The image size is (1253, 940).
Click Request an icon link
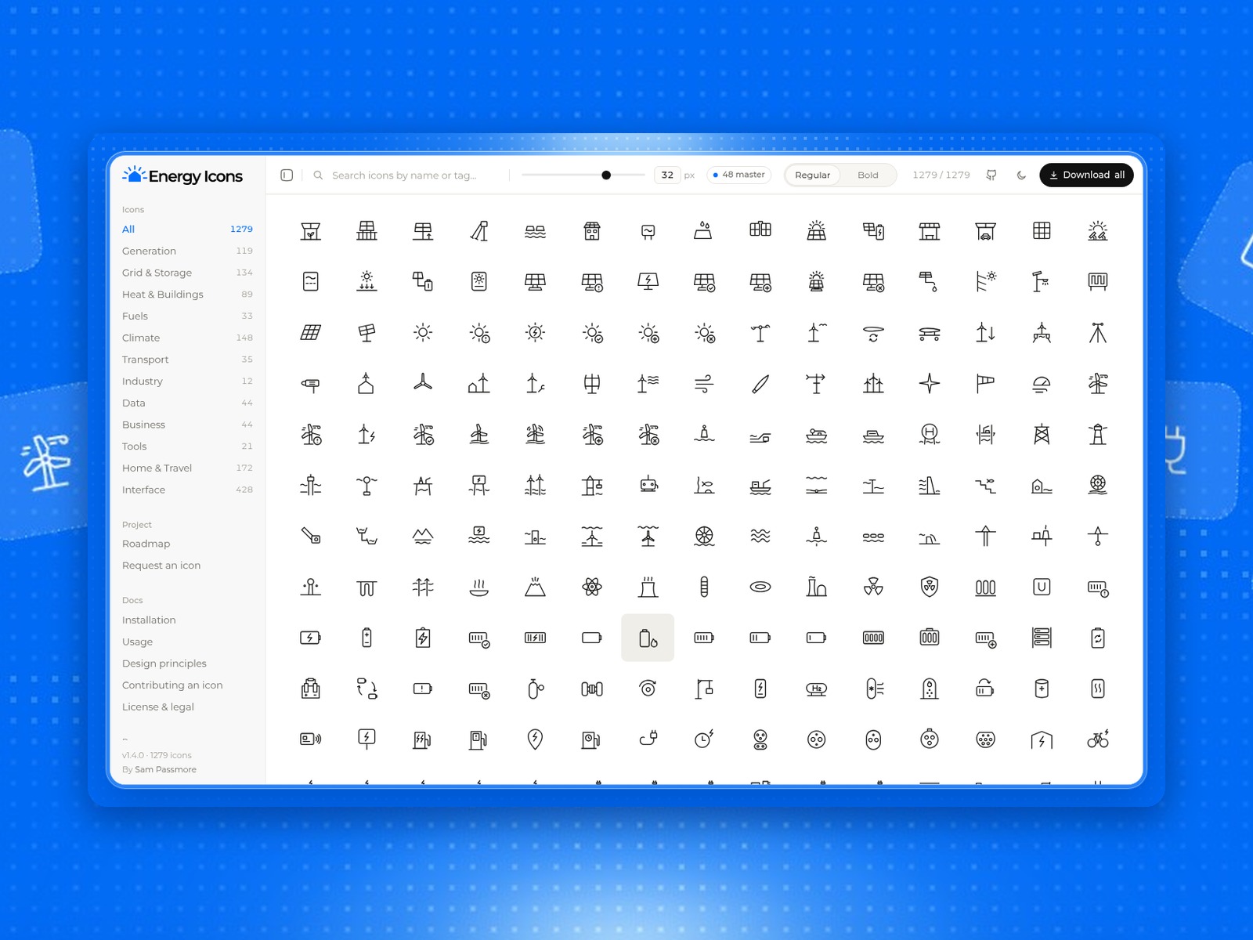161,566
